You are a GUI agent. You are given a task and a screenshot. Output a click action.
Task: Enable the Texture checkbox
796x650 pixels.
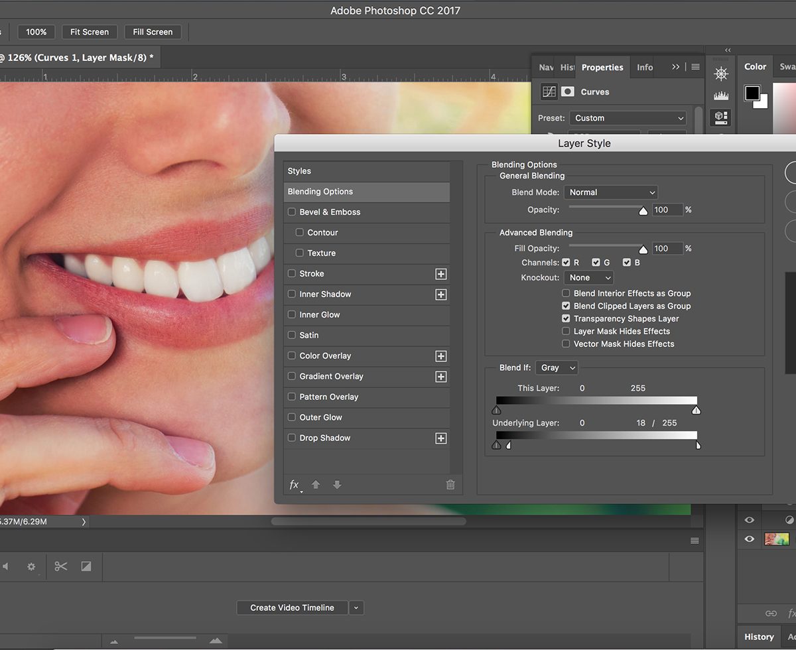click(x=300, y=253)
